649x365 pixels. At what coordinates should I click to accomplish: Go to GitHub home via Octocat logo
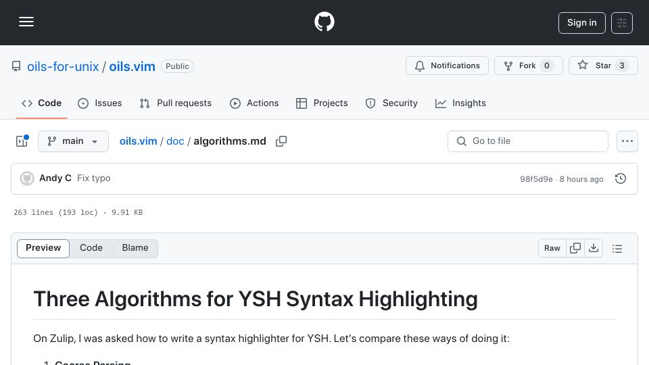pyautogui.click(x=324, y=22)
